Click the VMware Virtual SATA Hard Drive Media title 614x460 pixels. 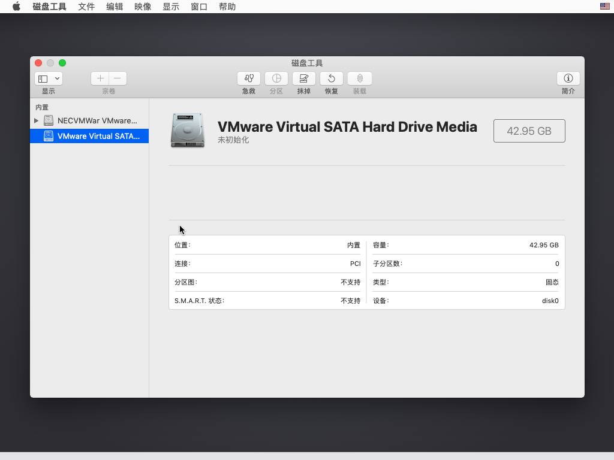tap(347, 127)
